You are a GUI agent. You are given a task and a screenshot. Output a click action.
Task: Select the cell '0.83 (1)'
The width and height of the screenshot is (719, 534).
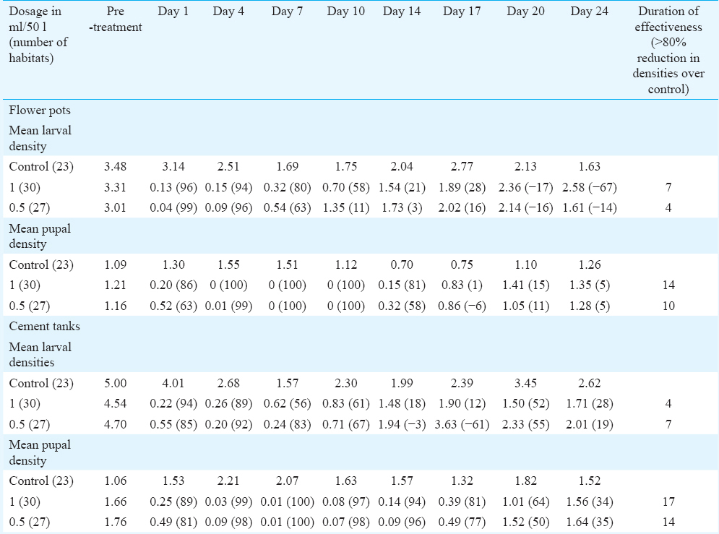462,285
